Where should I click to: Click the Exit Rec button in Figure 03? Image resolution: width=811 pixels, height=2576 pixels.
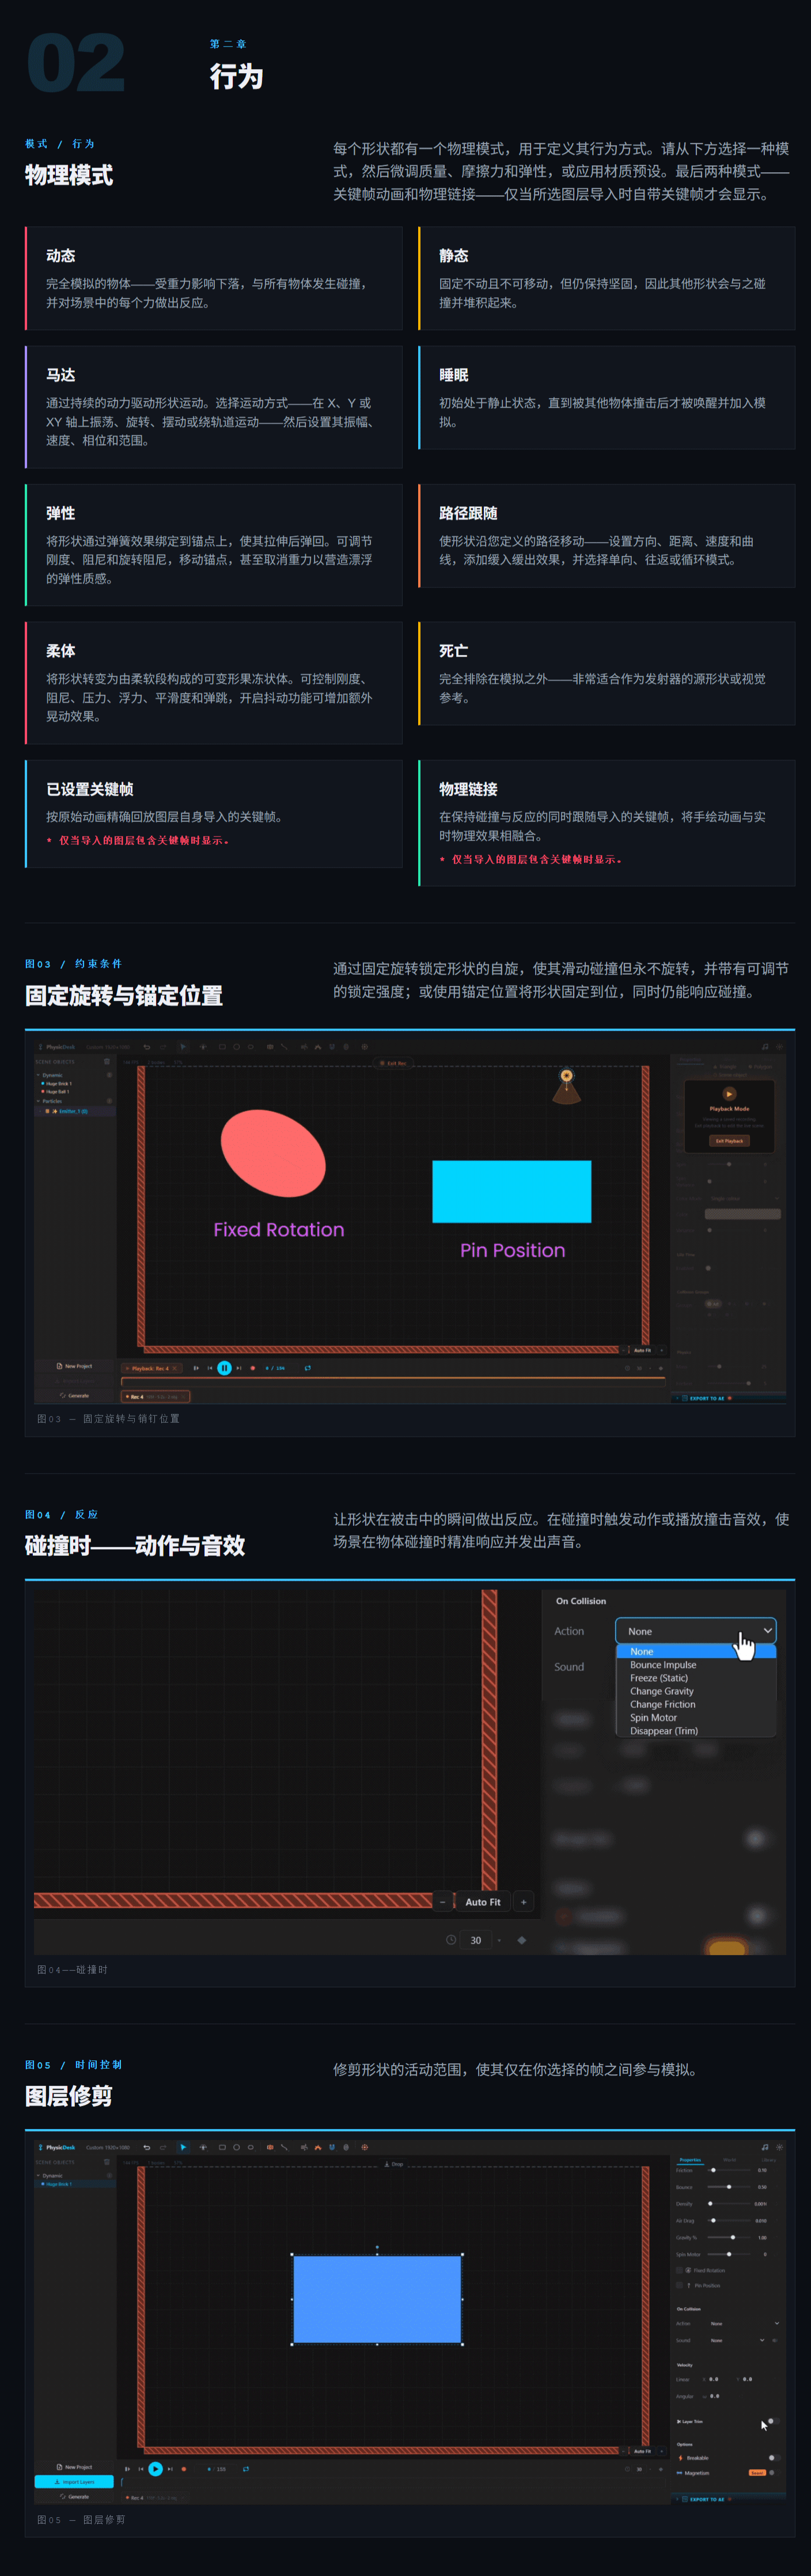coord(393,1063)
